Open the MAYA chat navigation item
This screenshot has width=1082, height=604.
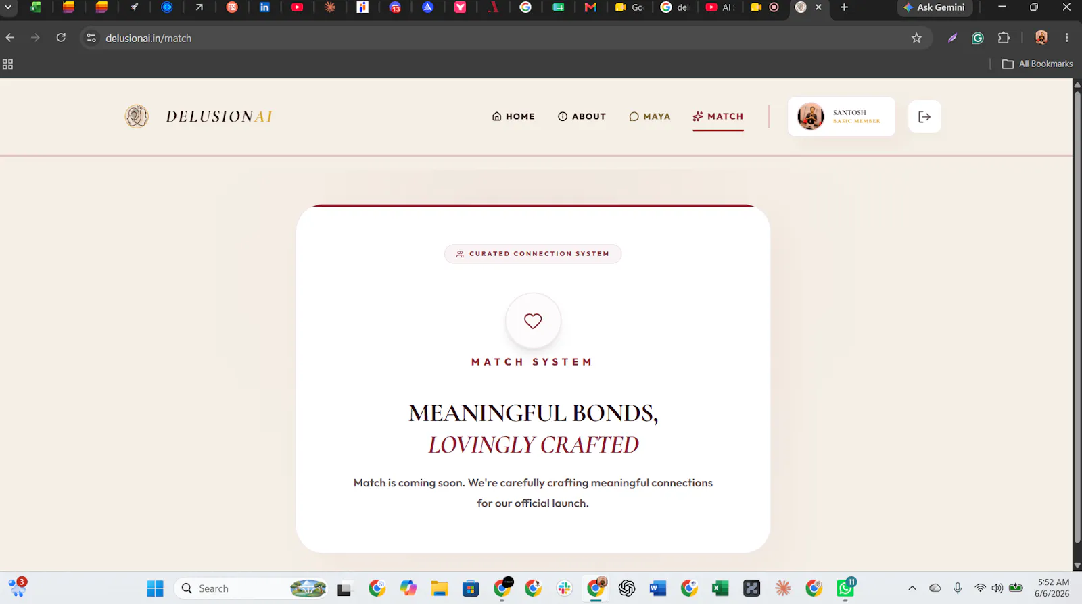click(x=650, y=116)
